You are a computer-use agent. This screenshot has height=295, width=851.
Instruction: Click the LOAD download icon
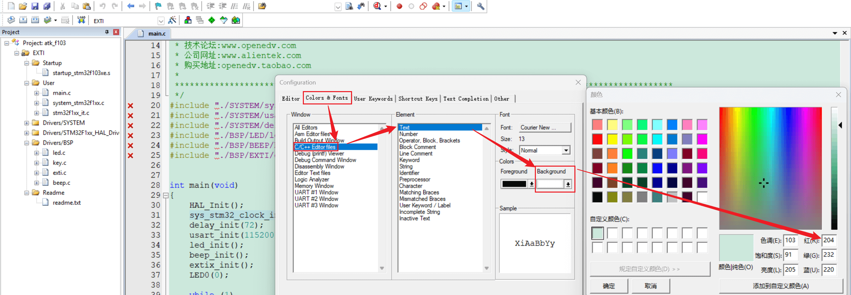point(81,20)
